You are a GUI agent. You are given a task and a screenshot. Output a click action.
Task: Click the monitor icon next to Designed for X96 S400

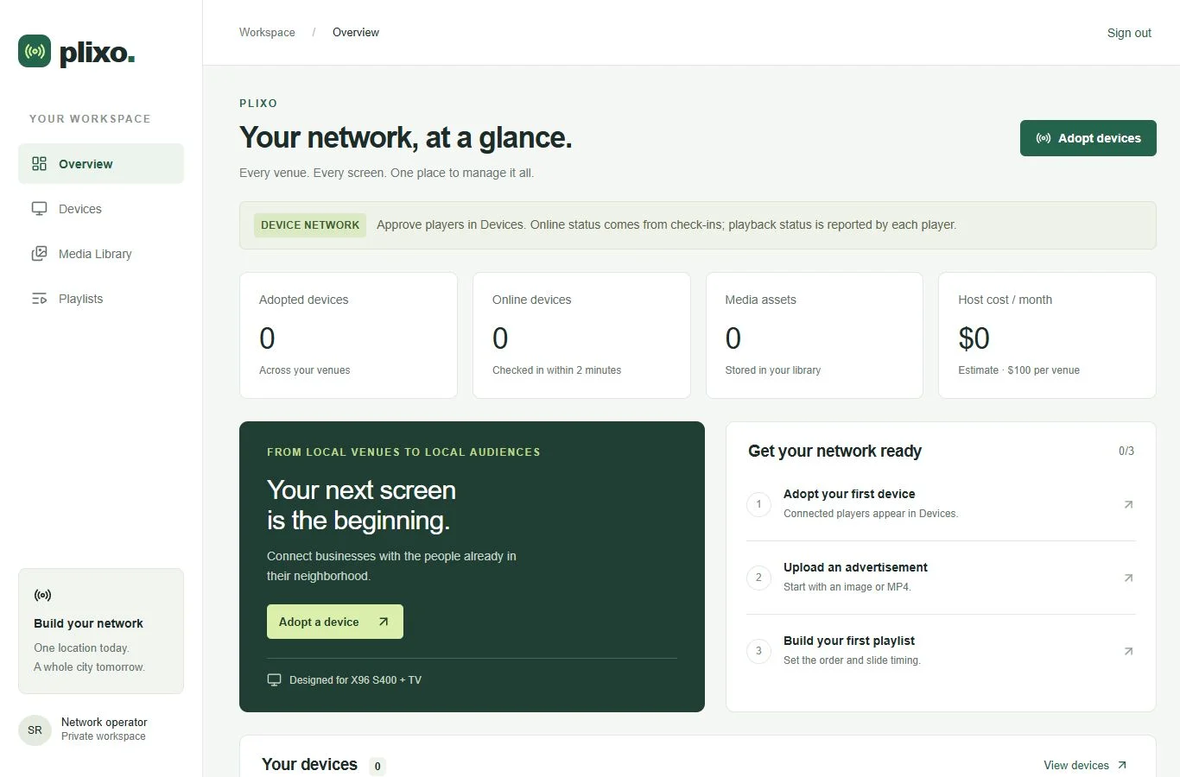(x=275, y=679)
